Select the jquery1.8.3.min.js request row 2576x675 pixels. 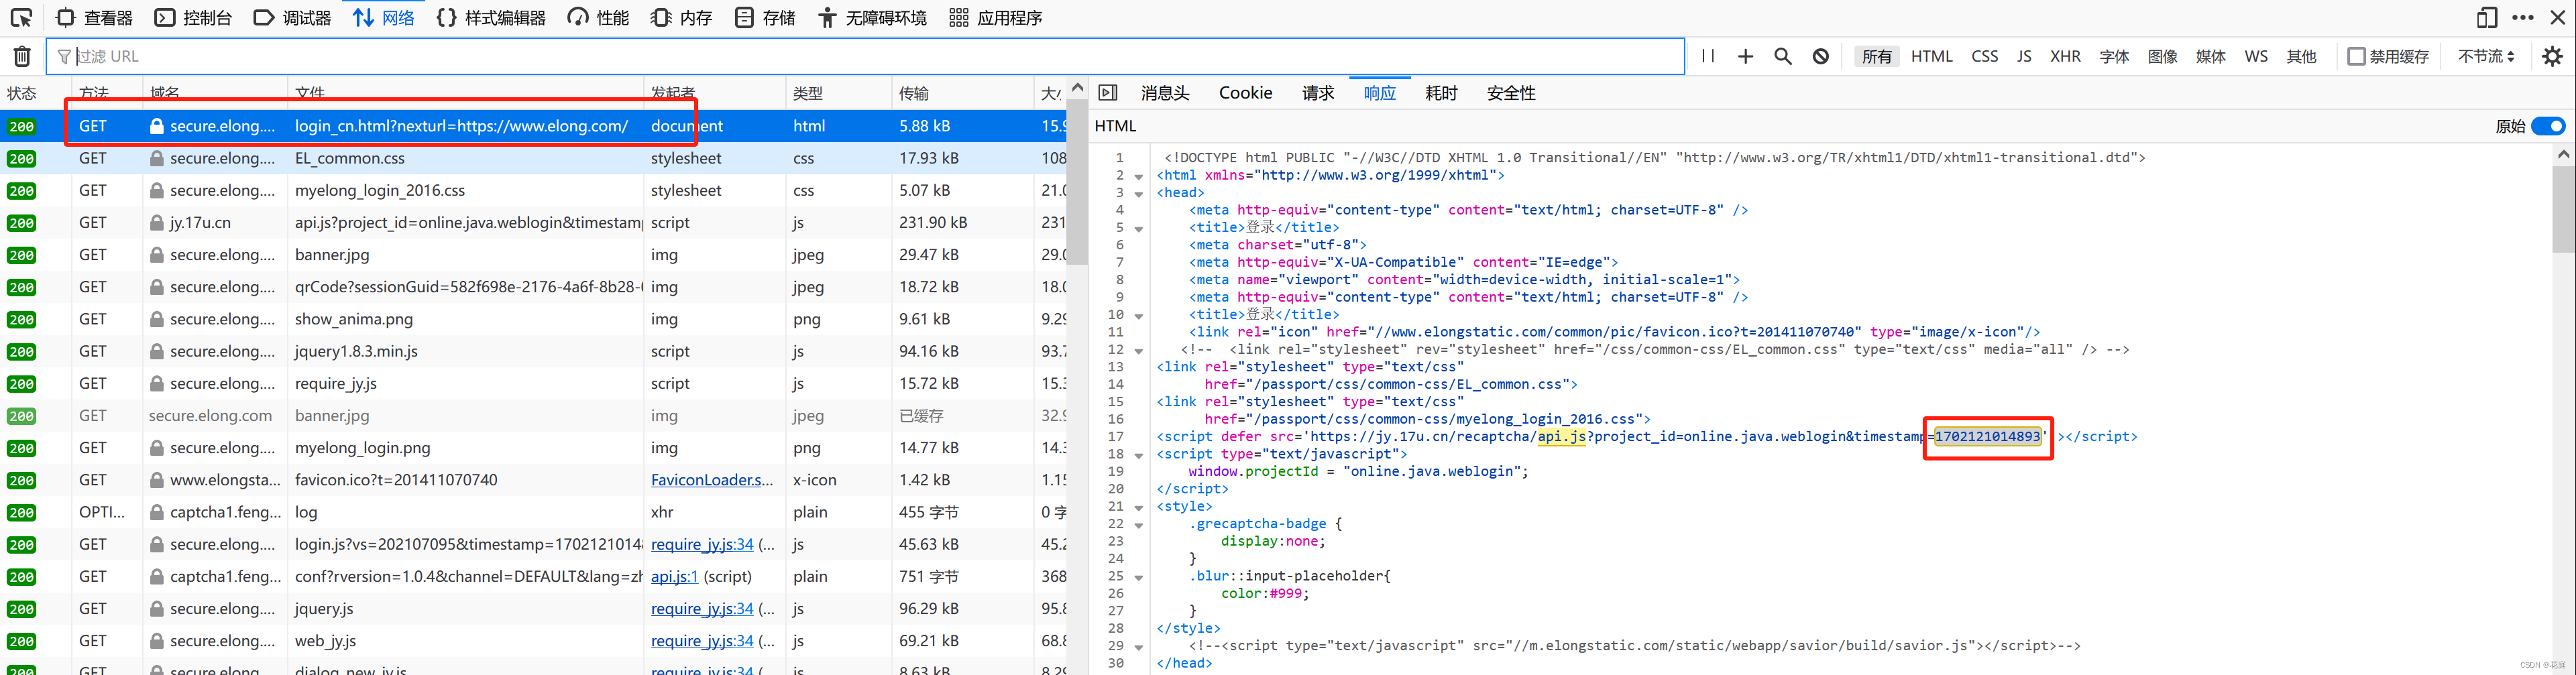[533, 351]
